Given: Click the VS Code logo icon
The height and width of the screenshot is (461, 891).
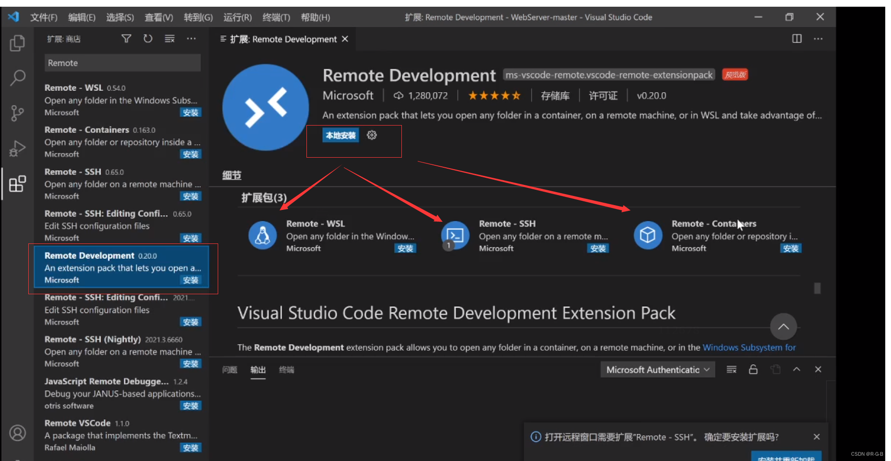Looking at the screenshot, I should tap(13, 17).
